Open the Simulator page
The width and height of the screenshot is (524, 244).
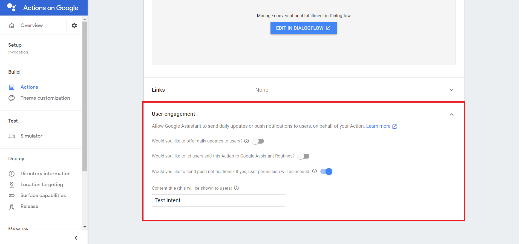pyautogui.click(x=31, y=136)
